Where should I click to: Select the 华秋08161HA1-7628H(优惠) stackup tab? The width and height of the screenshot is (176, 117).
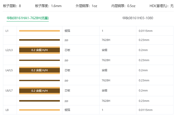(x=28, y=18)
